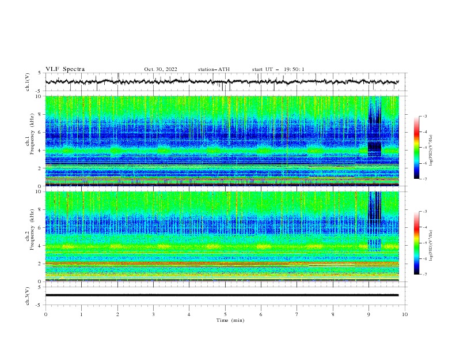The image size is (456, 353).
Task: Click the "6" kHz tick on ch.1 frequency axis
Action: point(40,132)
